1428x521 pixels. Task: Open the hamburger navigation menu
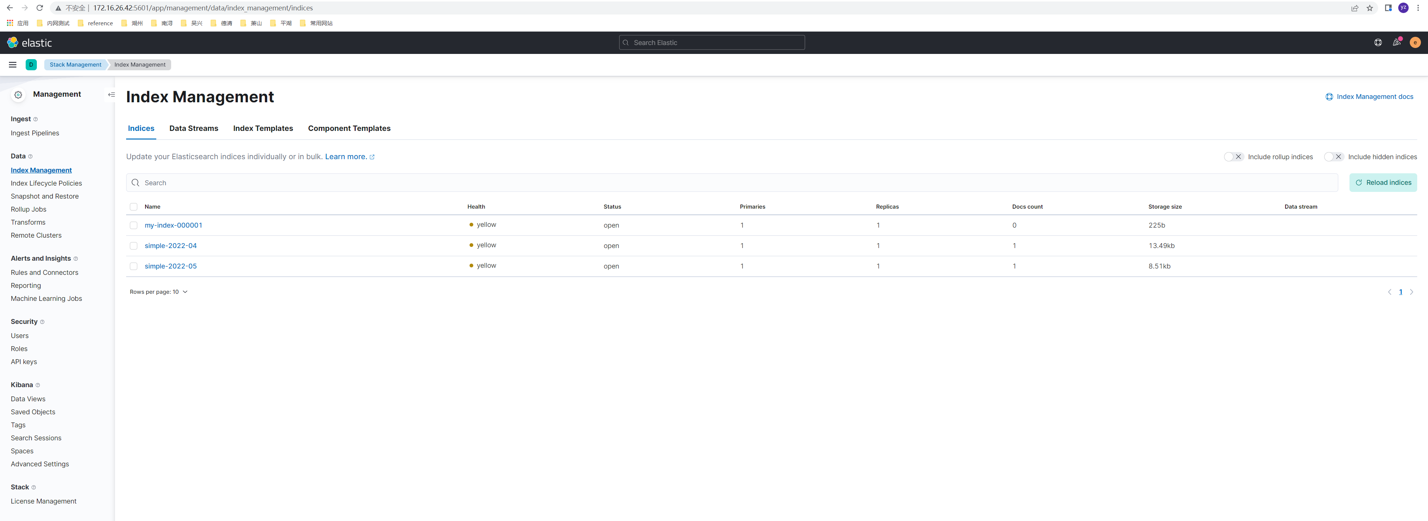(13, 65)
